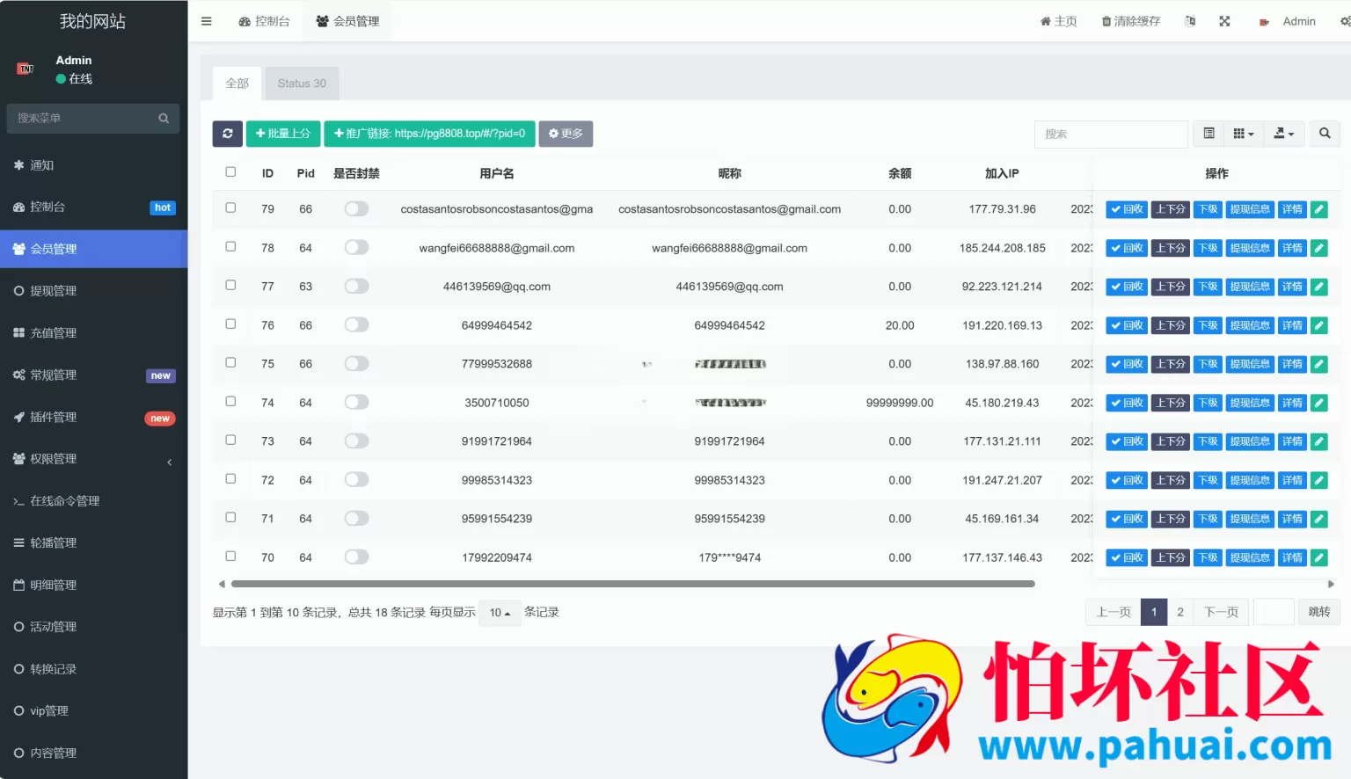The width and height of the screenshot is (1351, 779).
Task: Click the 下级 button for ID 71
Action: pos(1208,519)
